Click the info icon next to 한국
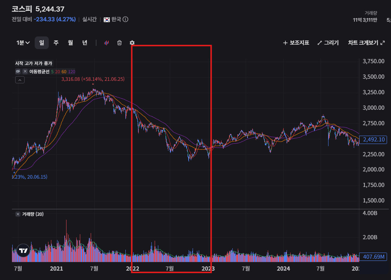This screenshot has height=280, width=391. tap(125, 19)
